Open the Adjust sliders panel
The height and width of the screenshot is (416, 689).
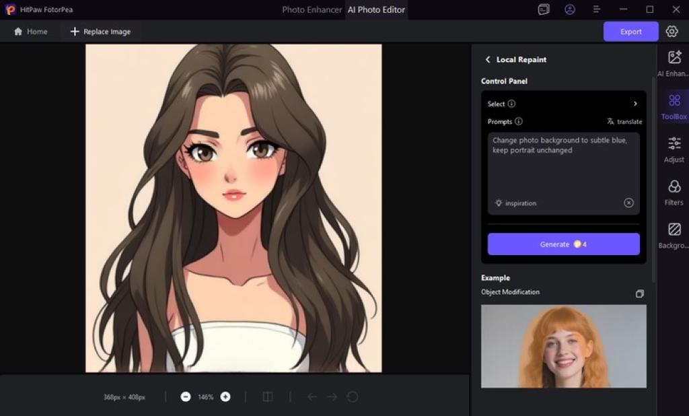674,149
